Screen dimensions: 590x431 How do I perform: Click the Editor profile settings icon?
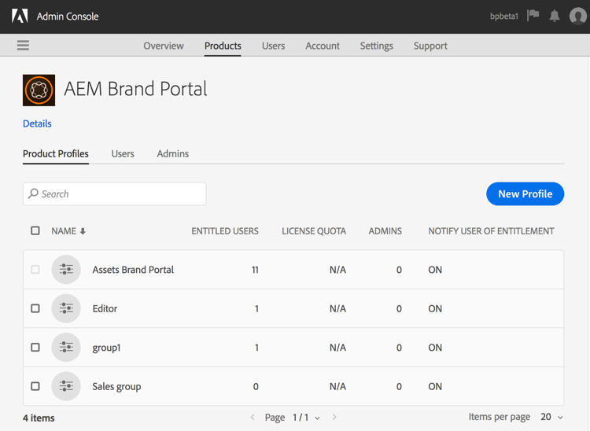[x=66, y=308]
